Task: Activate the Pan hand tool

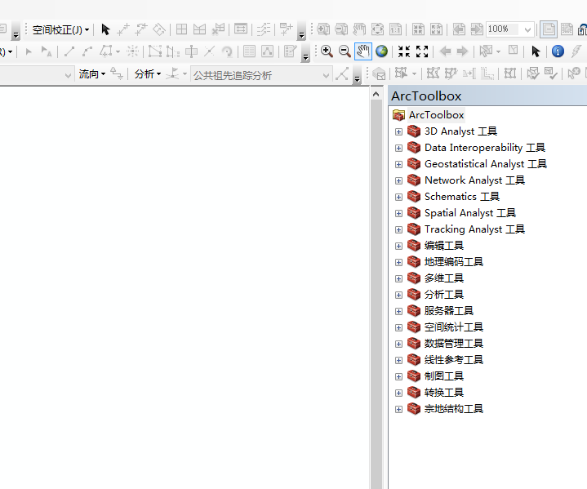Action: pos(362,51)
